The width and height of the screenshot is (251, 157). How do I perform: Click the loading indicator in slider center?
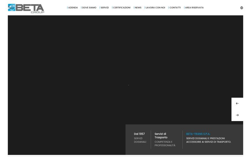click(x=129, y=85)
